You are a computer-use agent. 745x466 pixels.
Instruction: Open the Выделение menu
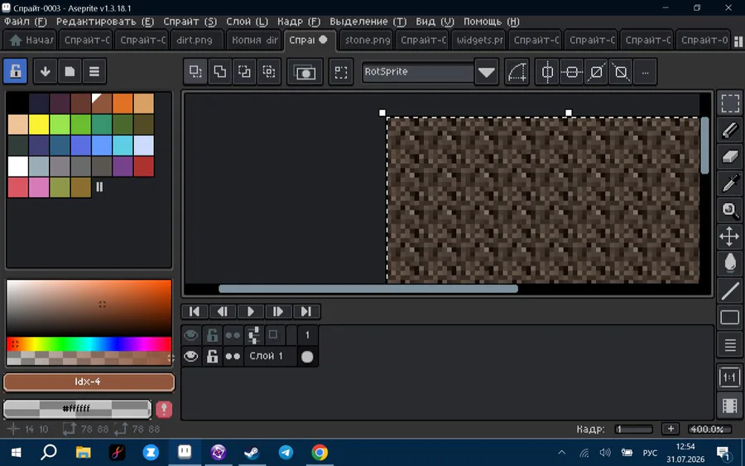[368, 22]
